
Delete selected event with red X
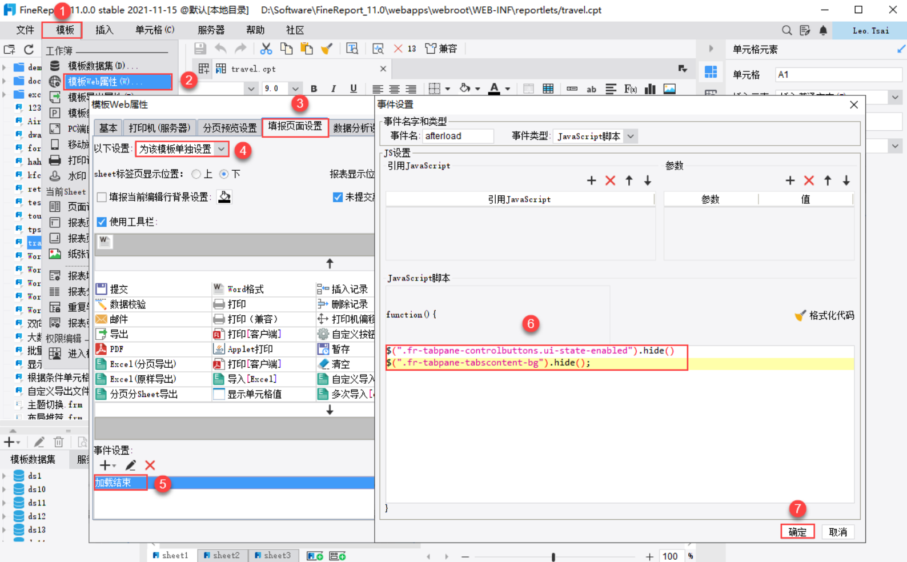click(150, 465)
